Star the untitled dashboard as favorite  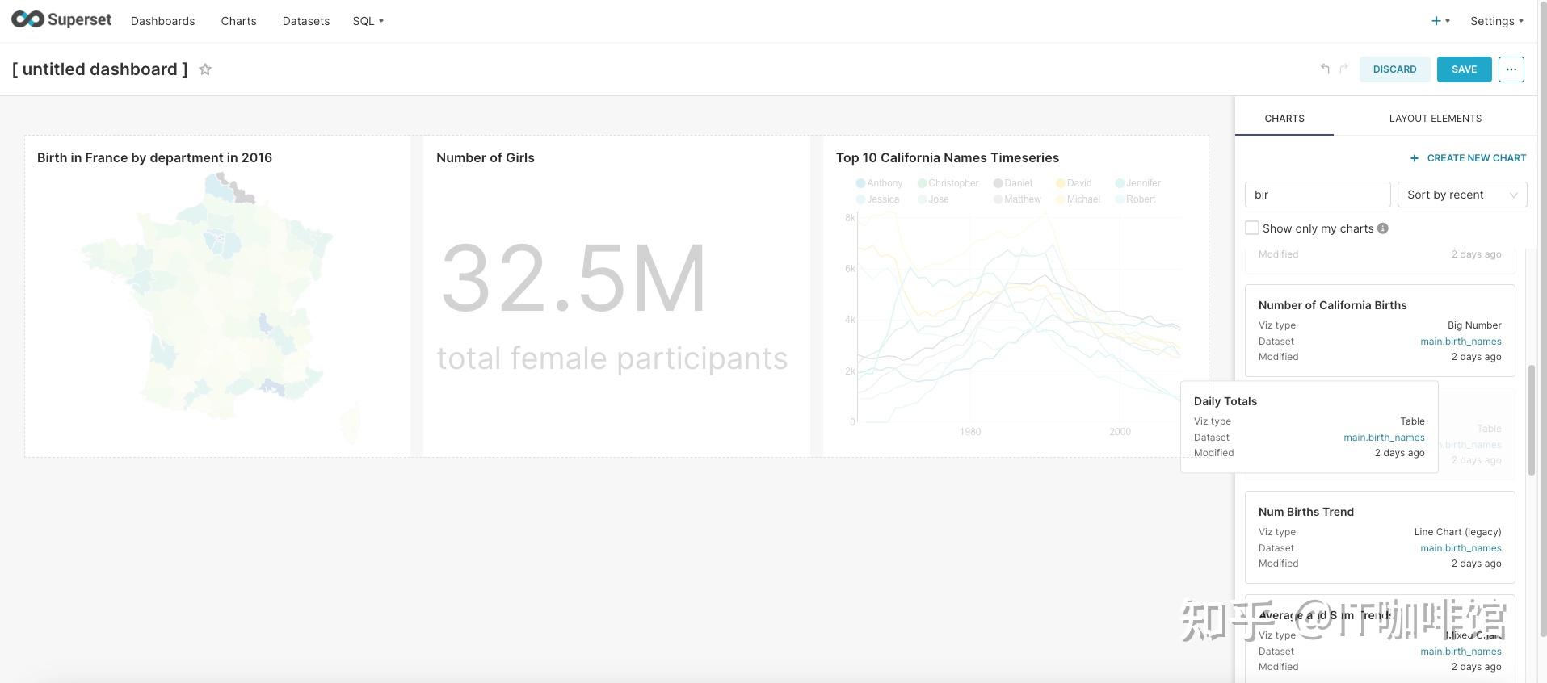(x=205, y=69)
